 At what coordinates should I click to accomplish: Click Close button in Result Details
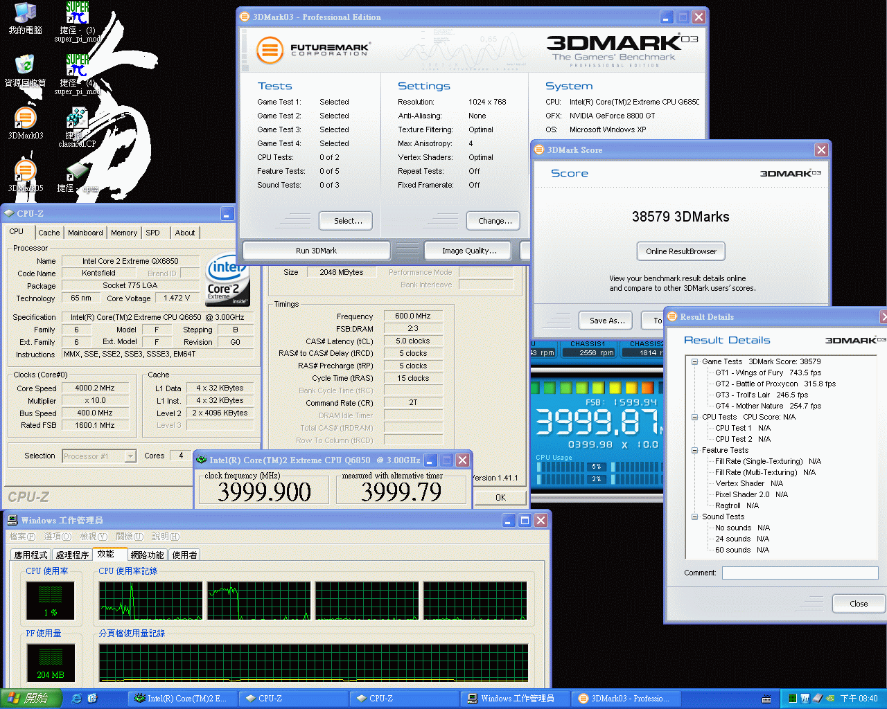(x=859, y=604)
